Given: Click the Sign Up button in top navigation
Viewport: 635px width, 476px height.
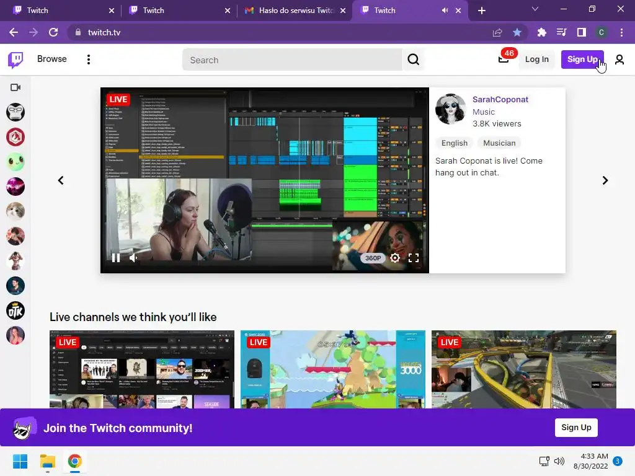Looking at the screenshot, I should tap(582, 59).
